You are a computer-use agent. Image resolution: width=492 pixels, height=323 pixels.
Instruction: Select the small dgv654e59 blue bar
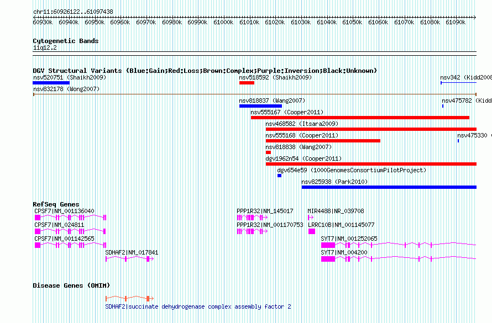pyautogui.click(x=279, y=176)
